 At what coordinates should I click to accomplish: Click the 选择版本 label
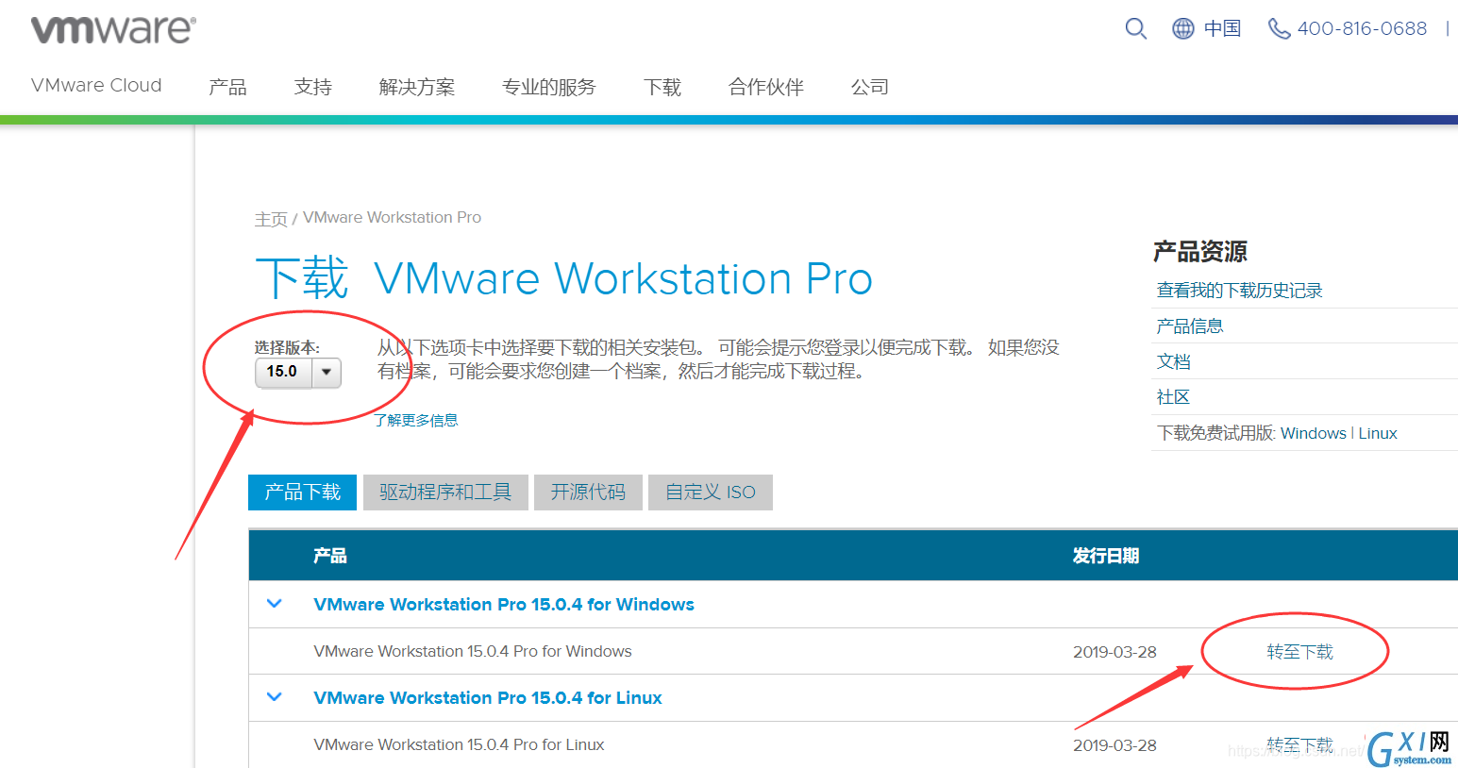pyautogui.click(x=287, y=348)
